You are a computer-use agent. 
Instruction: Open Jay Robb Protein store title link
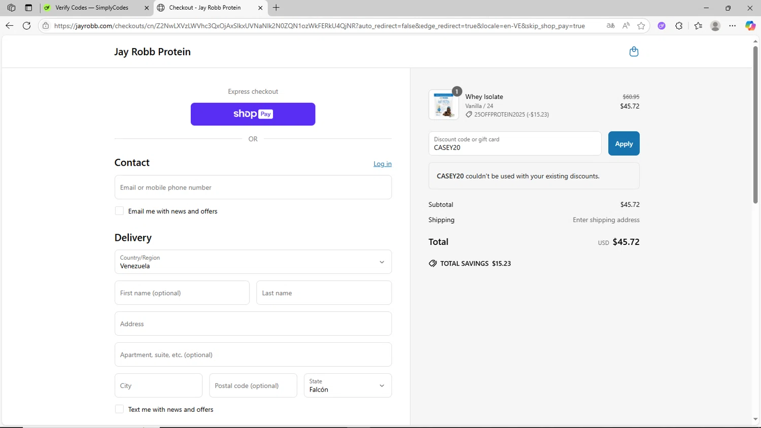pyautogui.click(x=152, y=52)
